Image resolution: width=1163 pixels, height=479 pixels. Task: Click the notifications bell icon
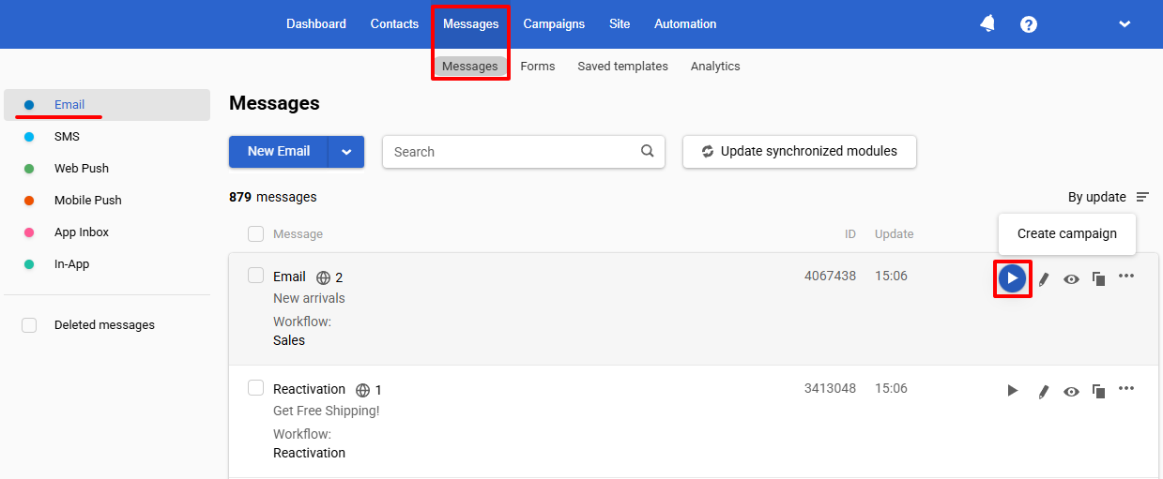pos(987,24)
